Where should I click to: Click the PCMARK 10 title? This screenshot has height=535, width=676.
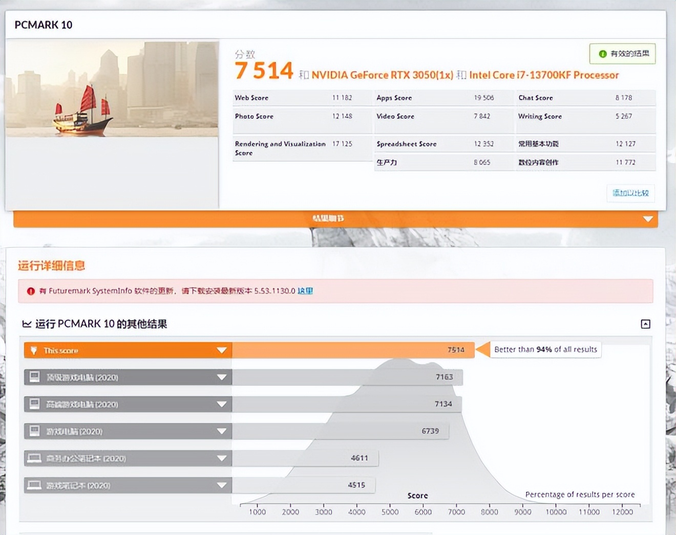pyautogui.click(x=44, y=25)
